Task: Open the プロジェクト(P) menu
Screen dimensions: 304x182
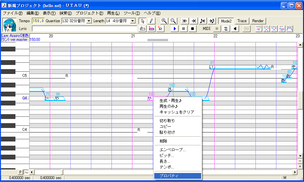Action: [89, 13]
